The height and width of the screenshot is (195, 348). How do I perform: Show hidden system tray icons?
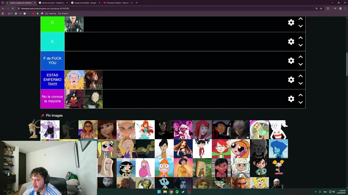click(316, 192)
